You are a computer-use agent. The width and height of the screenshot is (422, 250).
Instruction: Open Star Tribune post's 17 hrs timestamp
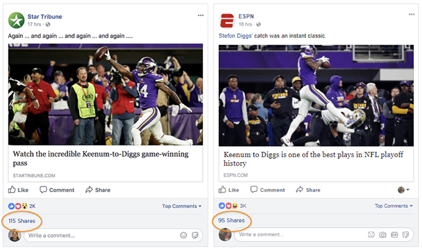tap(34, 24)
